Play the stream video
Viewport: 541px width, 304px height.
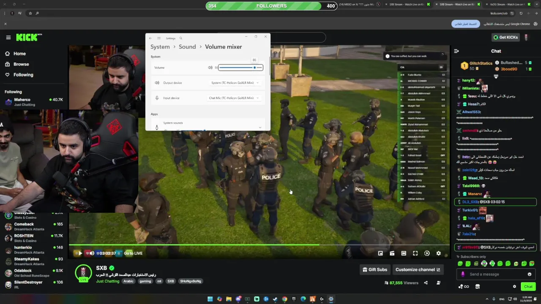(79, 253)
